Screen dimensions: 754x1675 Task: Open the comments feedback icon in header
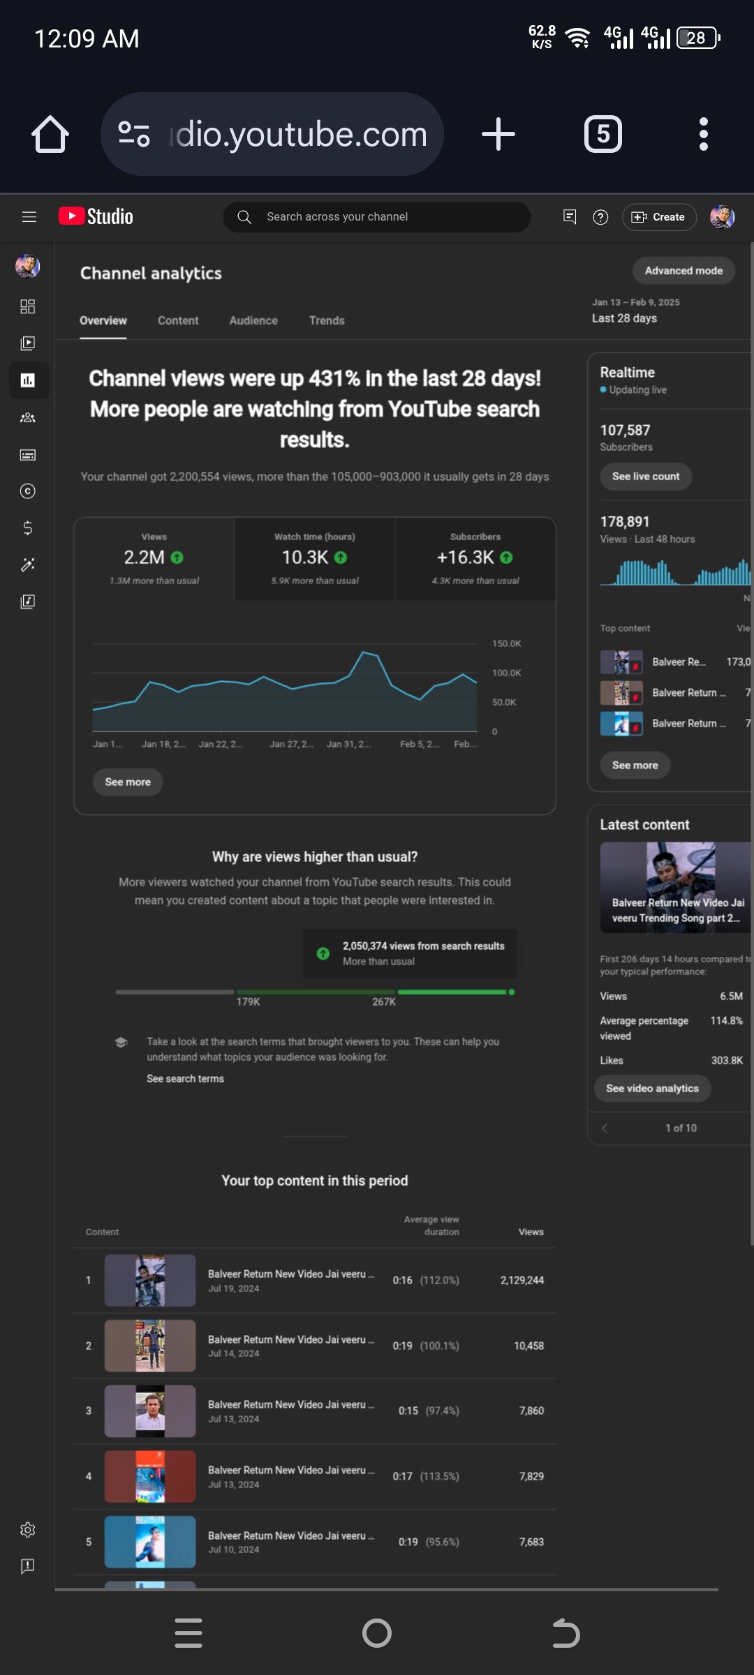click(570, 217)
